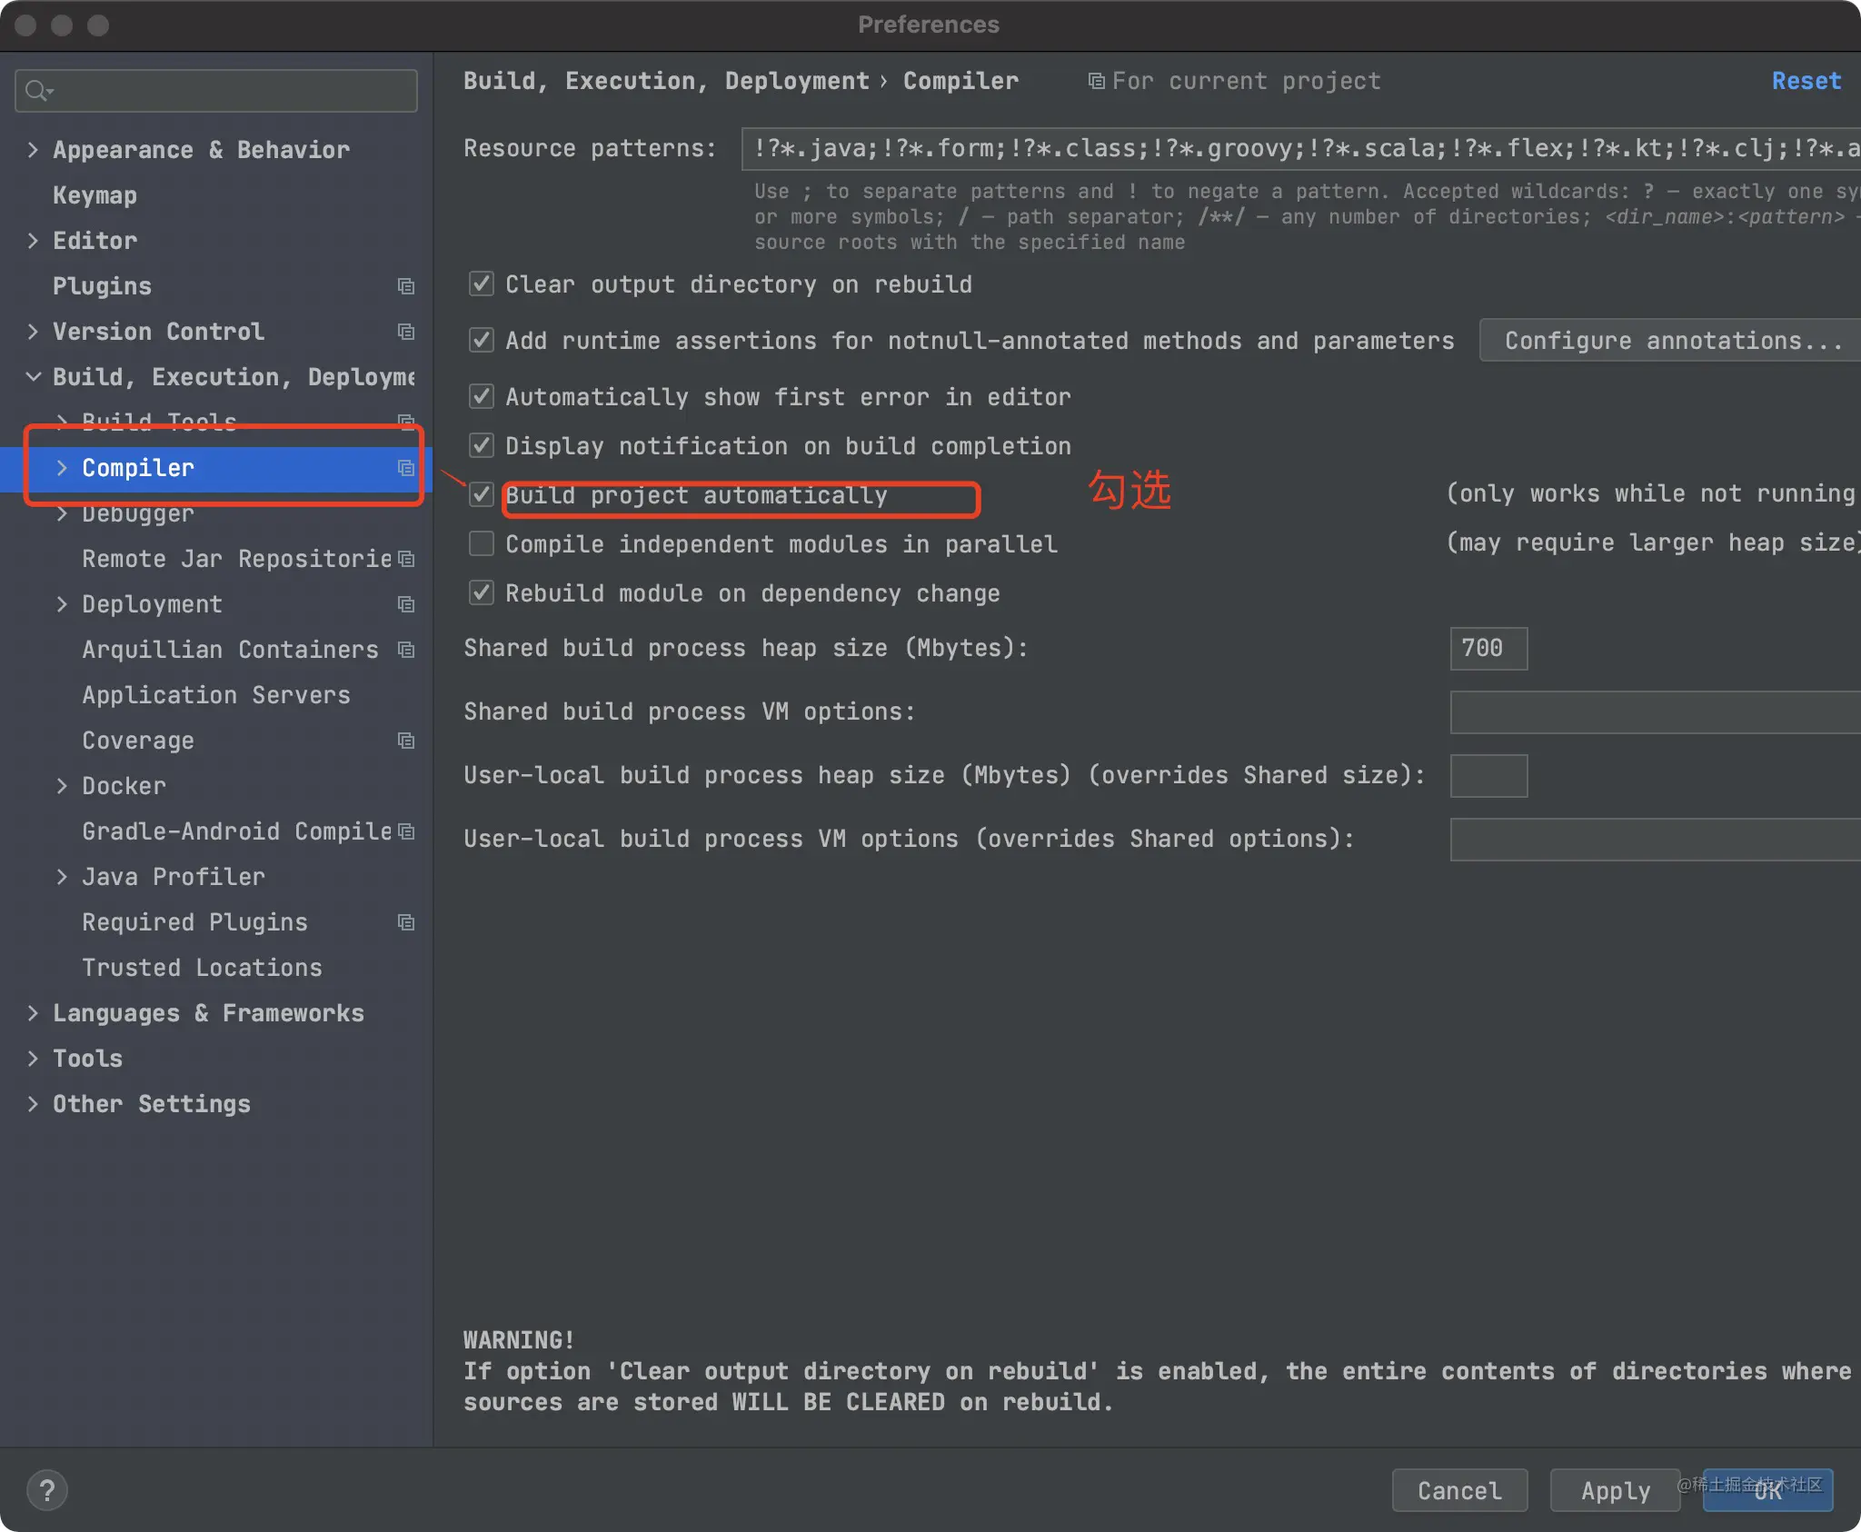
Task: Expand Other Settings section
Action: [33, 1104]
